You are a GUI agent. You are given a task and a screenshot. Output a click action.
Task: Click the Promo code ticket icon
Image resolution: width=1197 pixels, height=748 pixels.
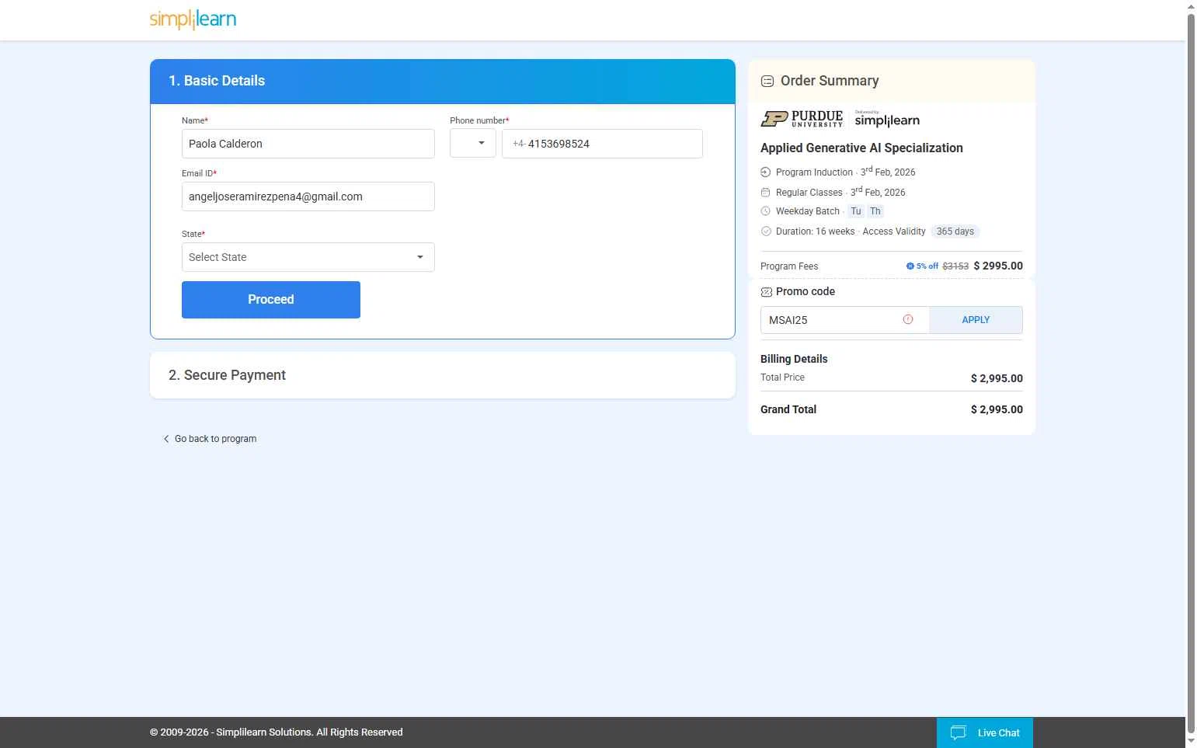(x=766, y=292)
